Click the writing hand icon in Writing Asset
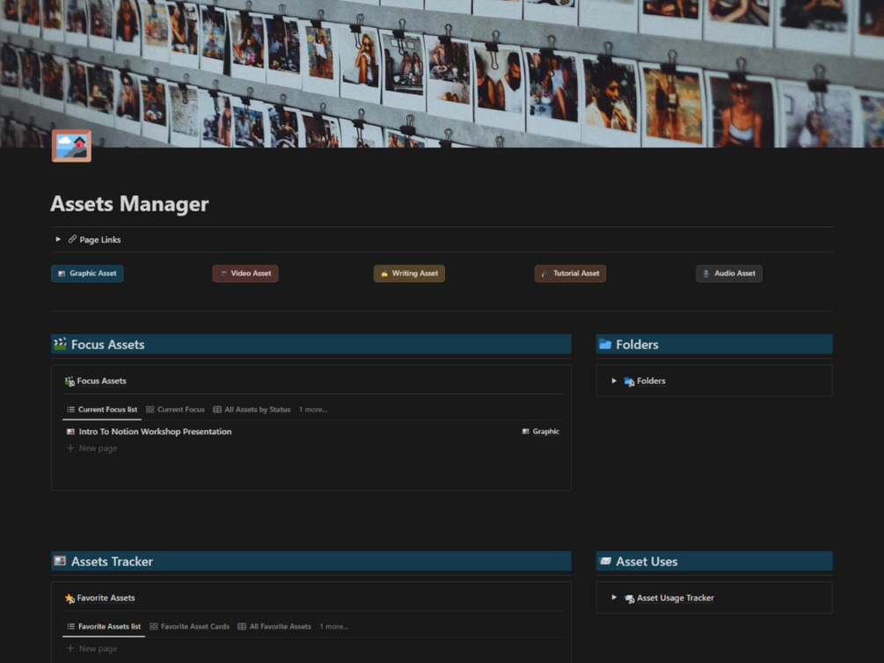 click(x=384, y=273)
